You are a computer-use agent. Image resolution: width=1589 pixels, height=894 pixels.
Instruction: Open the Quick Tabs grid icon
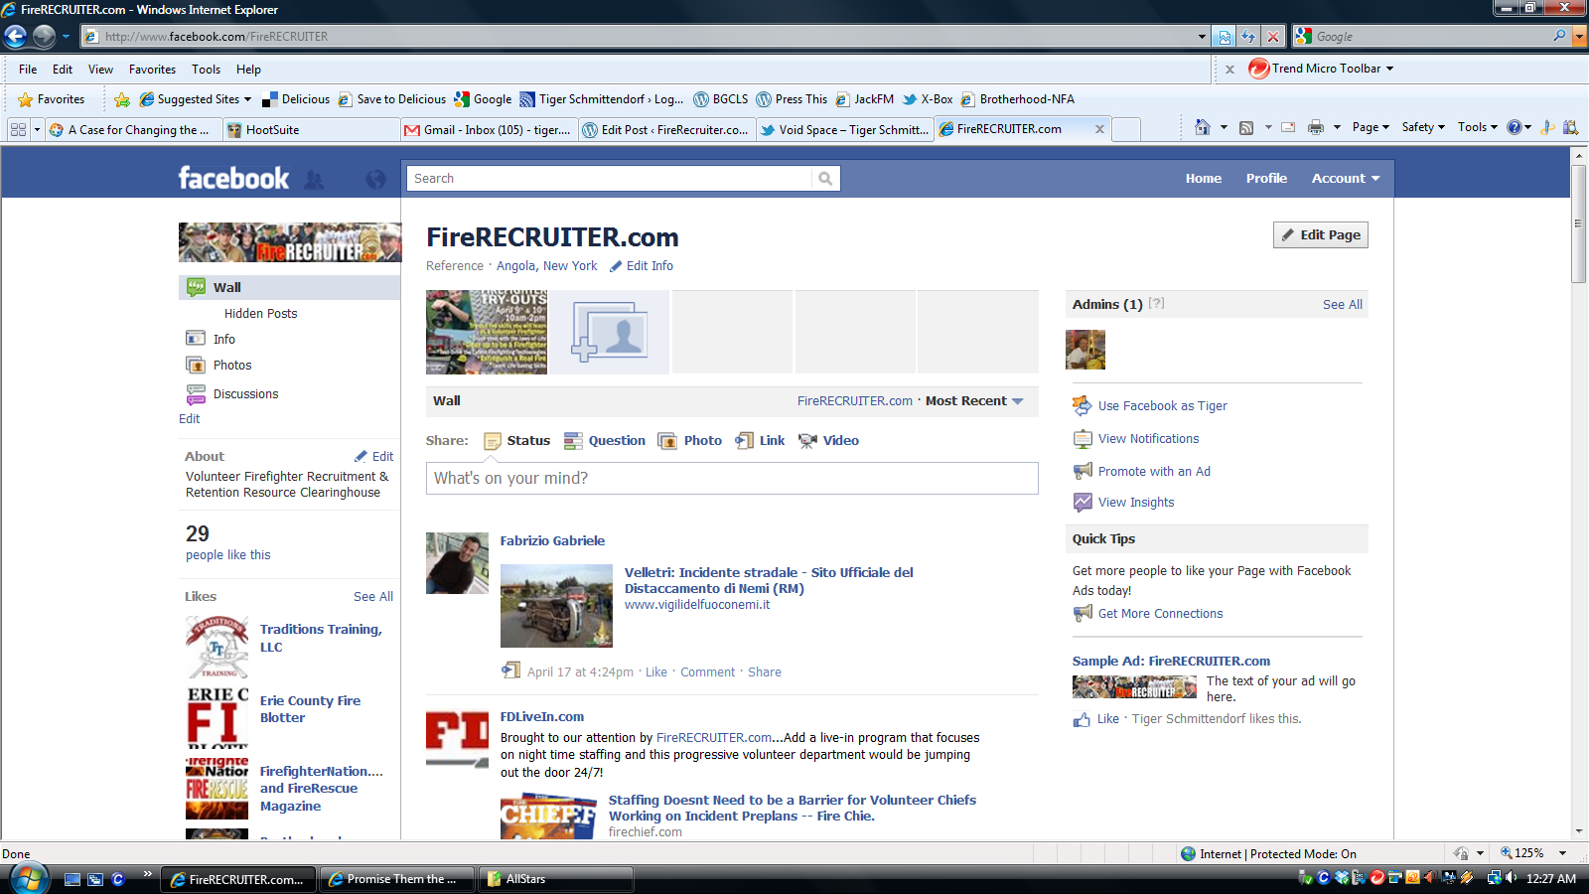coord(18,129)
